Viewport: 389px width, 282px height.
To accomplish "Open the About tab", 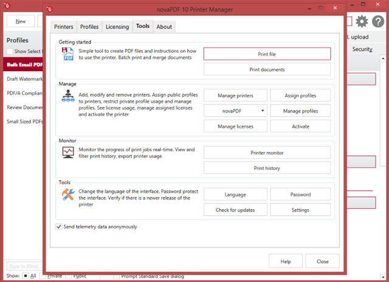I will pyautogui.click(x=164, y=27).
